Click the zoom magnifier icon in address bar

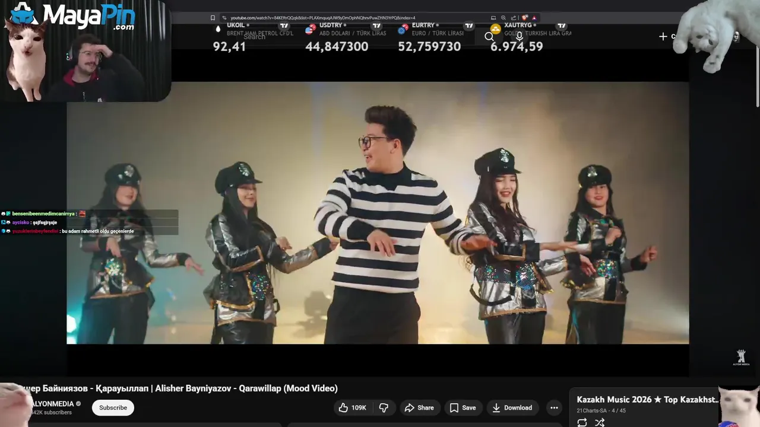tap(503, 18)
